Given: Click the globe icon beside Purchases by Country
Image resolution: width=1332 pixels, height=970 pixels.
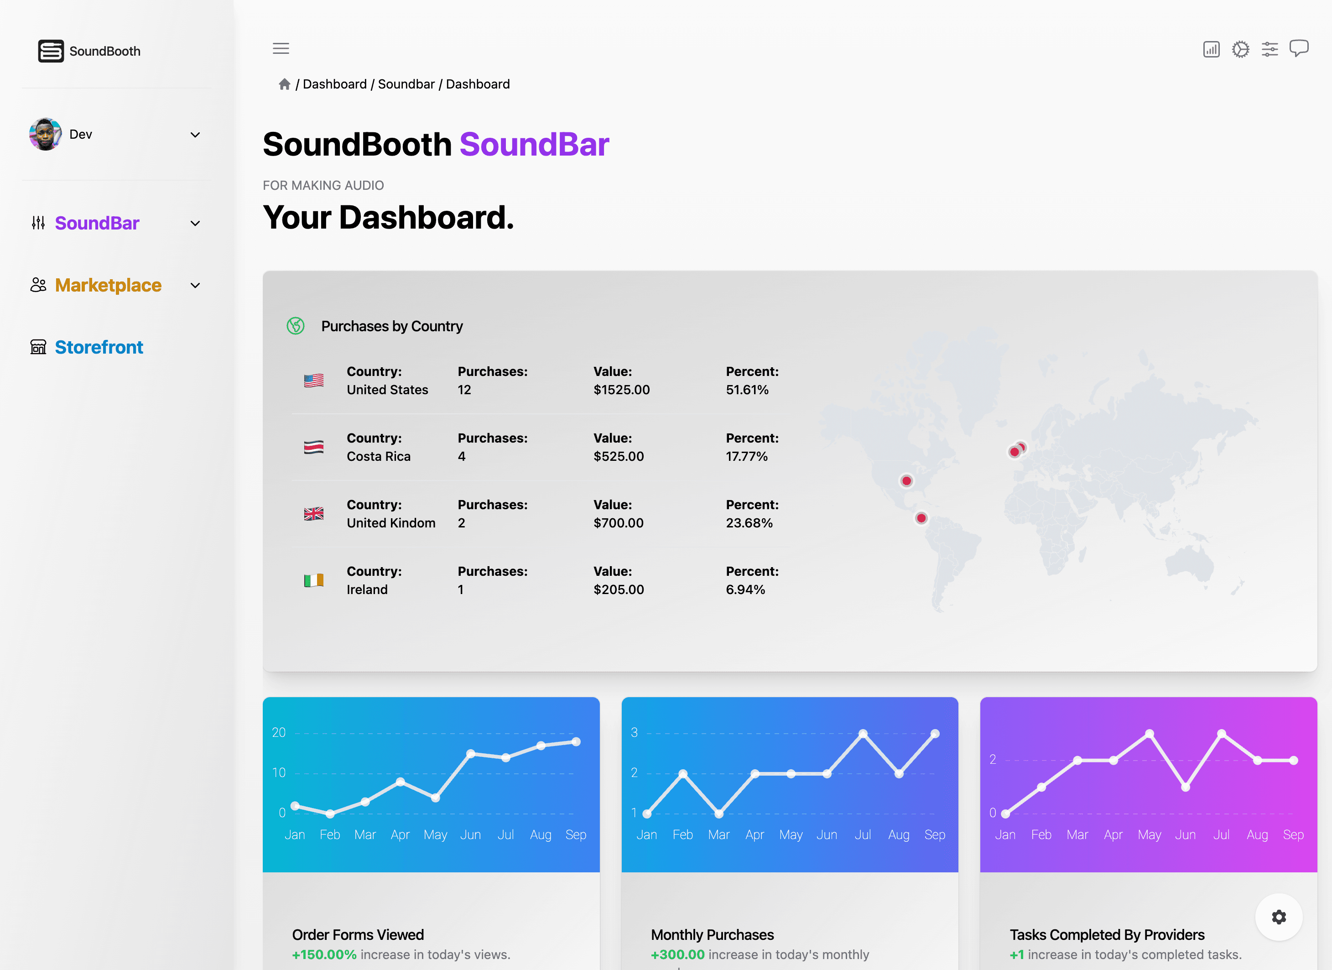Looking at the screenshot, I should point(296,326).
